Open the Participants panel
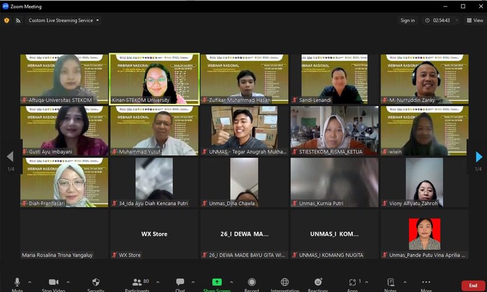 [137, 282]
